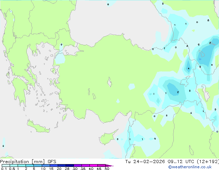This screenshot has width=219, height=170.
Task: Click the '0.5' legend scale label
Action: tap(12, 169)
